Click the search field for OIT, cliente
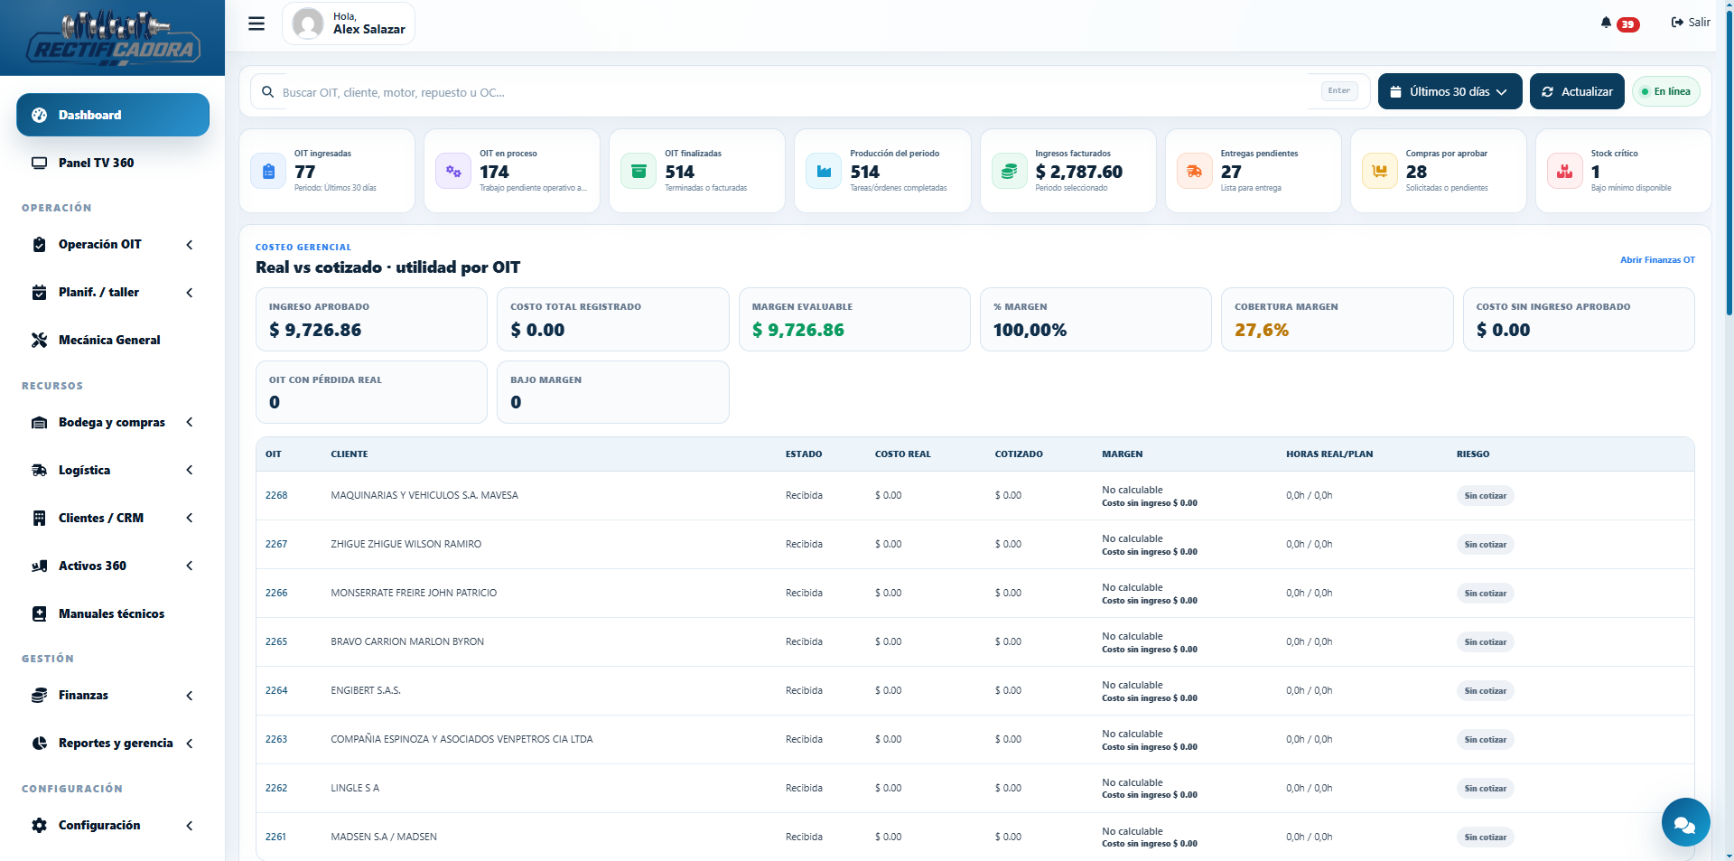 [x=795, y=91]
